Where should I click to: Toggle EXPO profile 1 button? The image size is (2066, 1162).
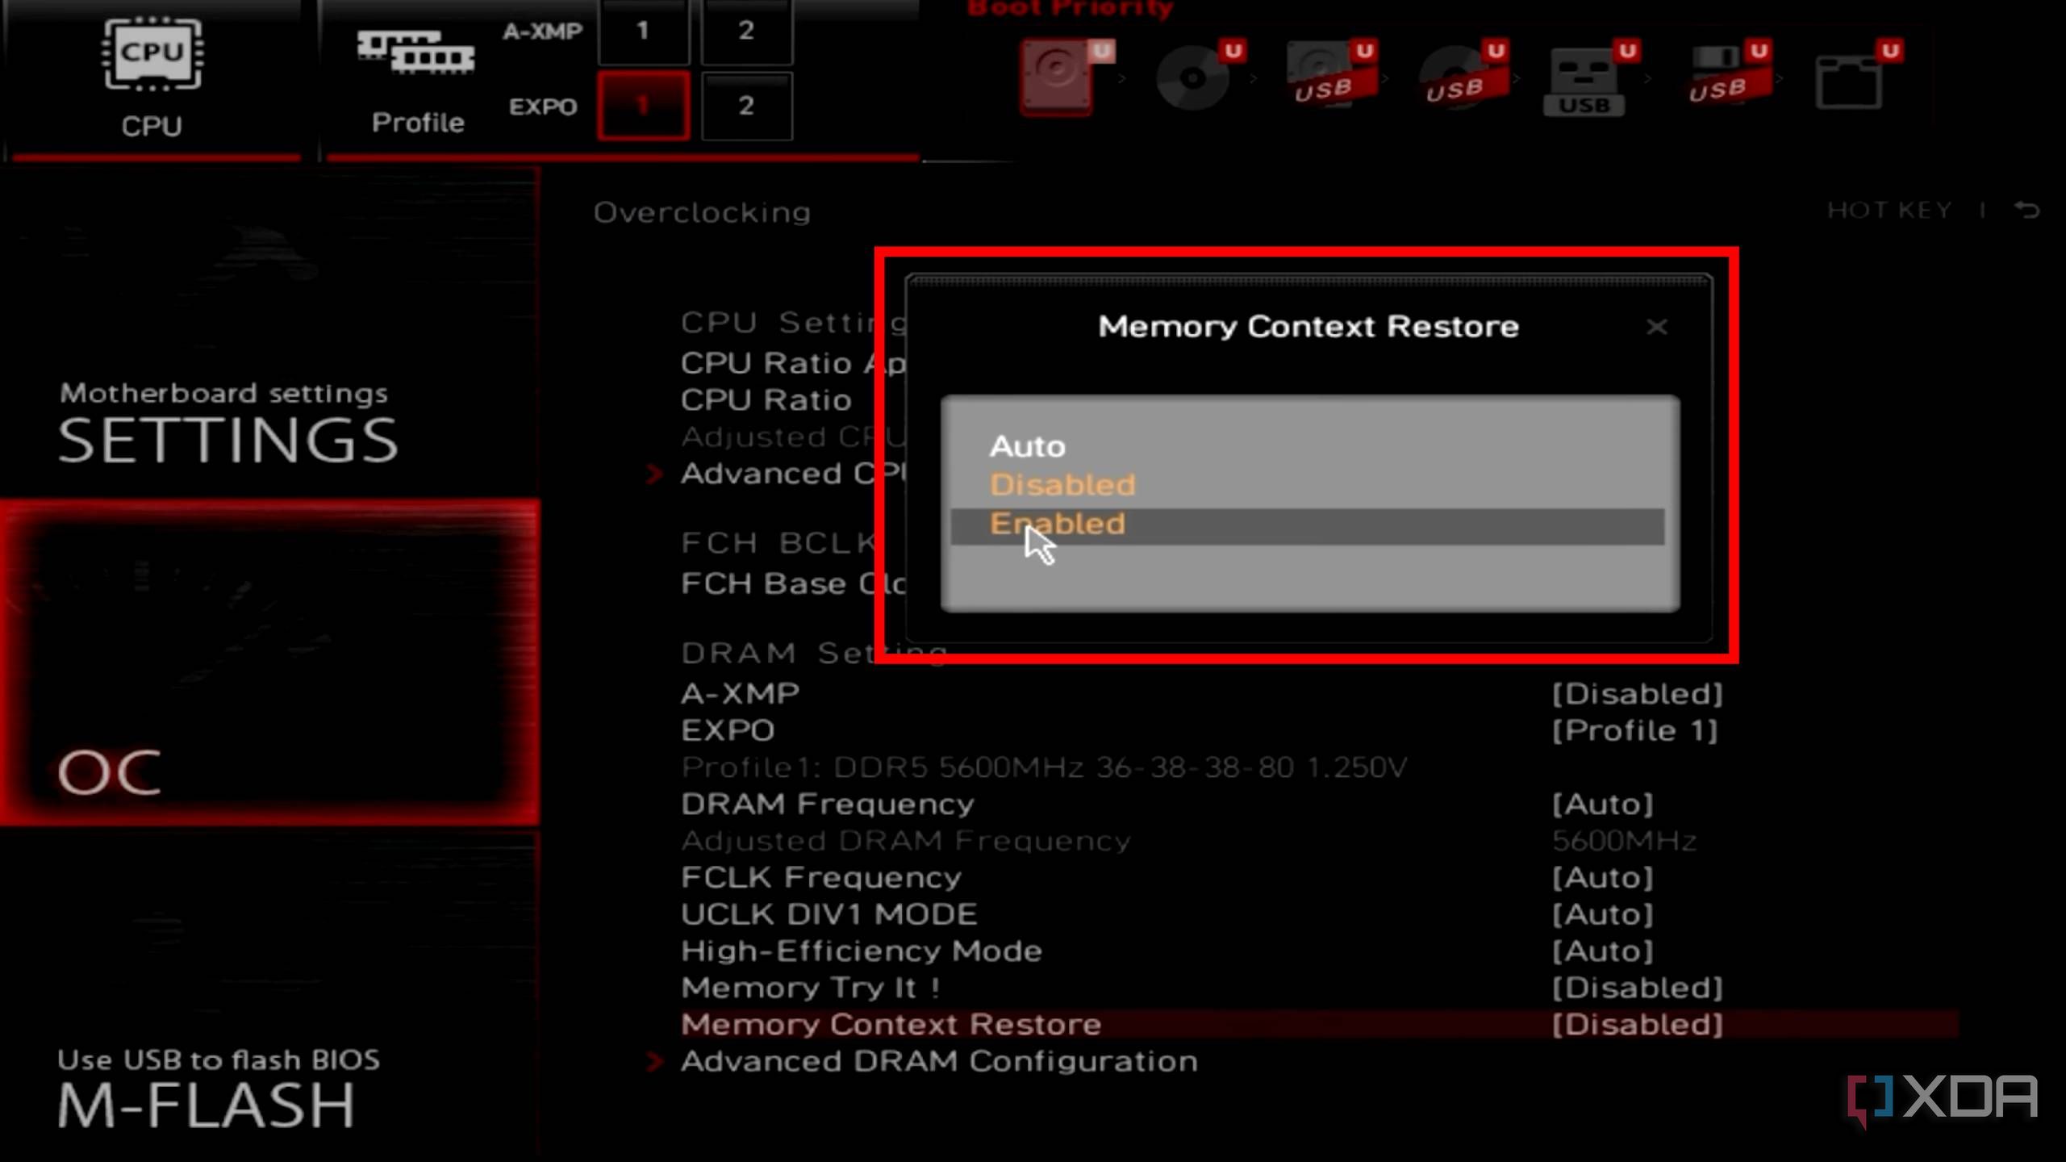click(x=643, y=106)
